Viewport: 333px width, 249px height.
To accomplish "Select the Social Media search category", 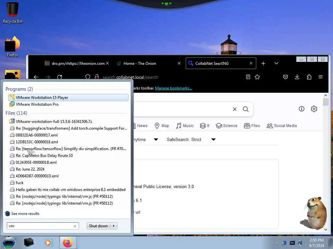I will pos(282,125).
